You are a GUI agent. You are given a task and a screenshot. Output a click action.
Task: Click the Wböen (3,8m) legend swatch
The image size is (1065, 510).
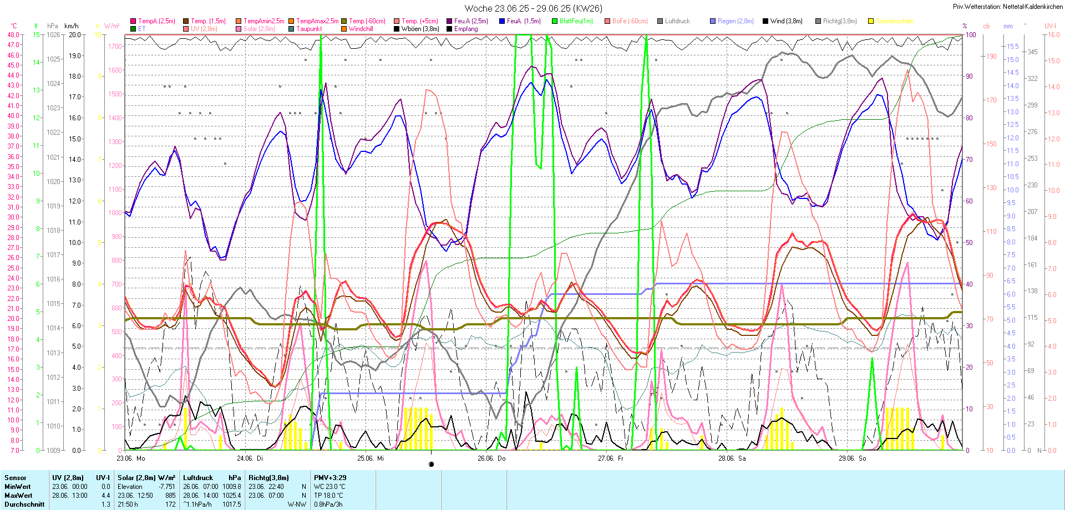coord(397,29)
